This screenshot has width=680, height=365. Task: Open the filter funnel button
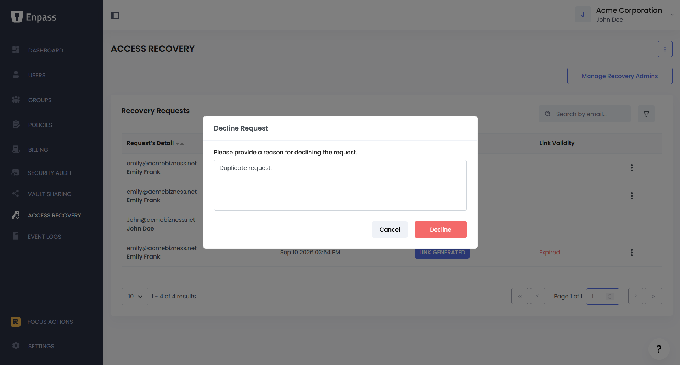pyautogui.click(x=646, y=114)
